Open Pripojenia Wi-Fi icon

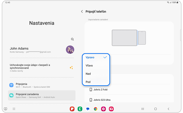point(11,85)
